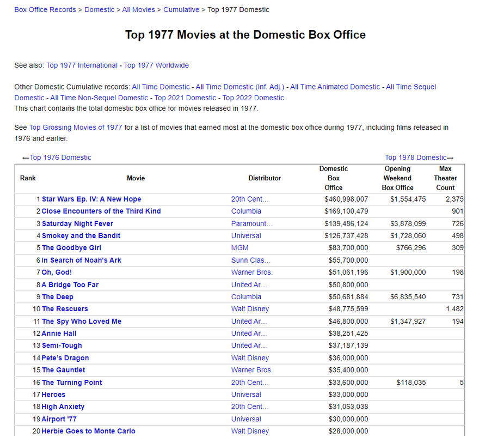This screenshot has width=479, height=436.
Task: Open the High Anxiety movie page
Action: pos(63,407)
